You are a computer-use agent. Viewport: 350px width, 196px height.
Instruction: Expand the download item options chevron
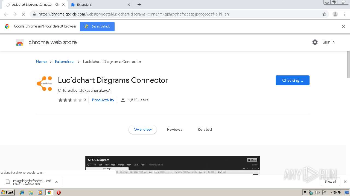pos(57,182)
